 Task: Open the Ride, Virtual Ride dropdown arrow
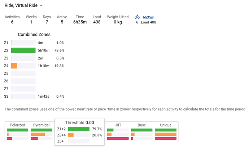[41, 5]
